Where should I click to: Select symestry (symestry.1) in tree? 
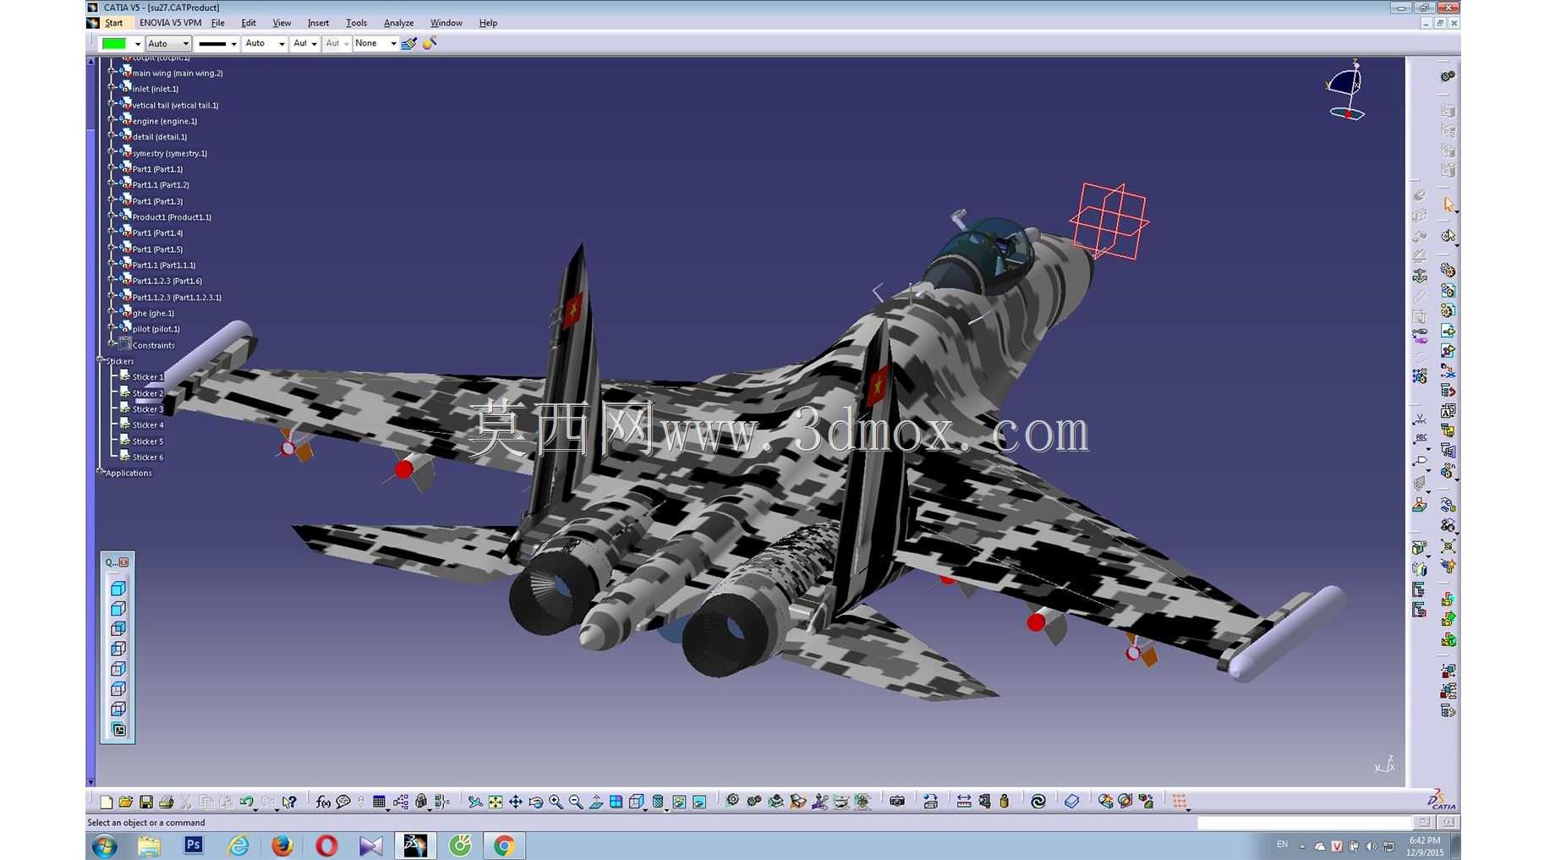click(x=169, y=153)
